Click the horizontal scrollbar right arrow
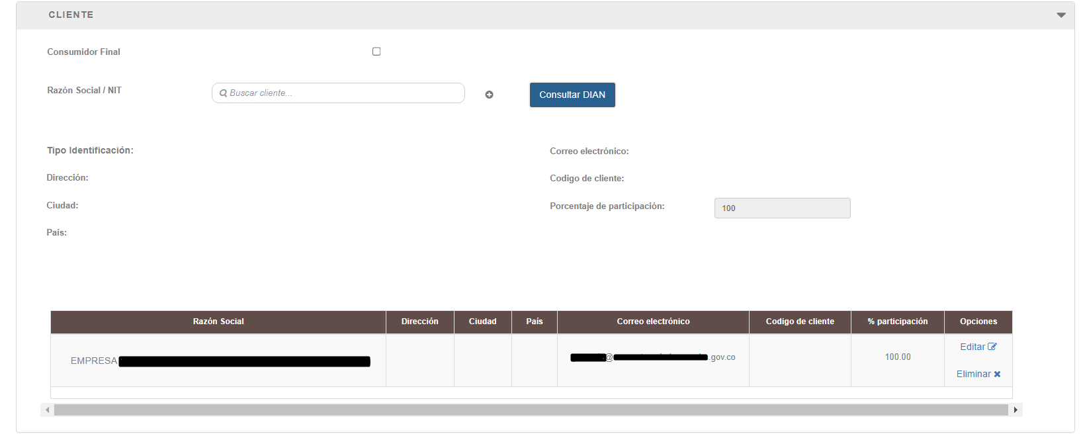 [1016, 410]
